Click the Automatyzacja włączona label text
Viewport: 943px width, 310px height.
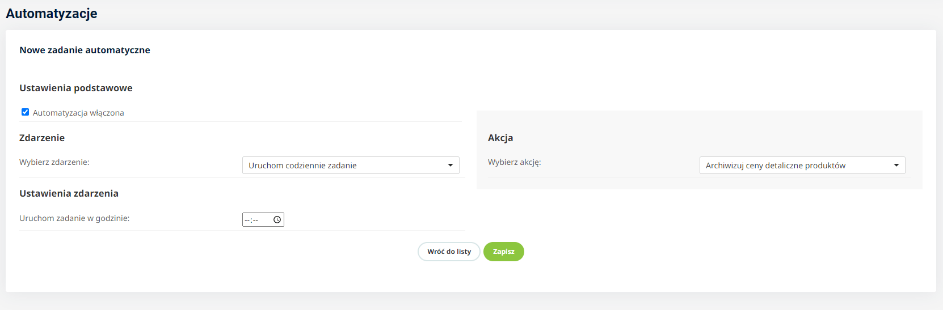coord(78,113)
